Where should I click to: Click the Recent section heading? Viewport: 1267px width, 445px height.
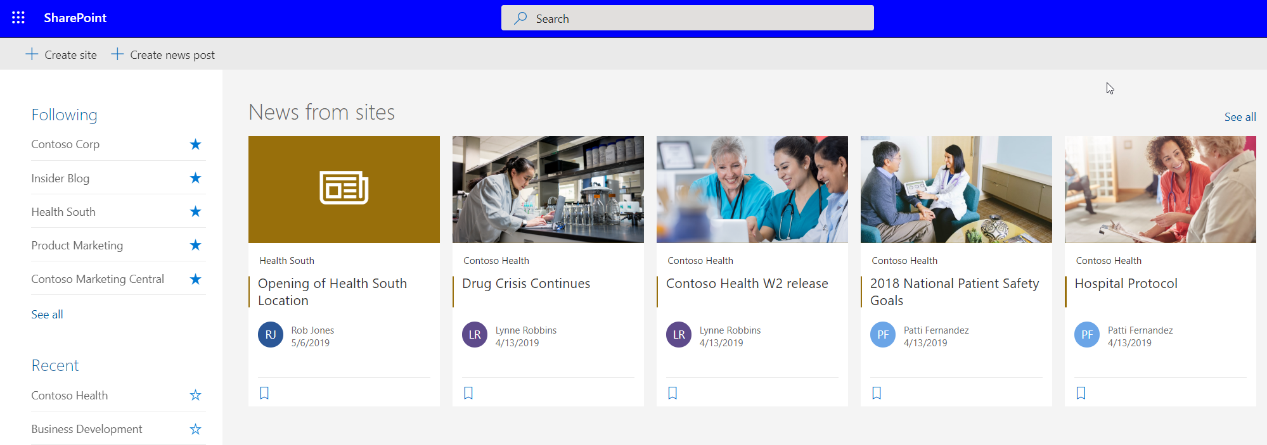(55, 365)
